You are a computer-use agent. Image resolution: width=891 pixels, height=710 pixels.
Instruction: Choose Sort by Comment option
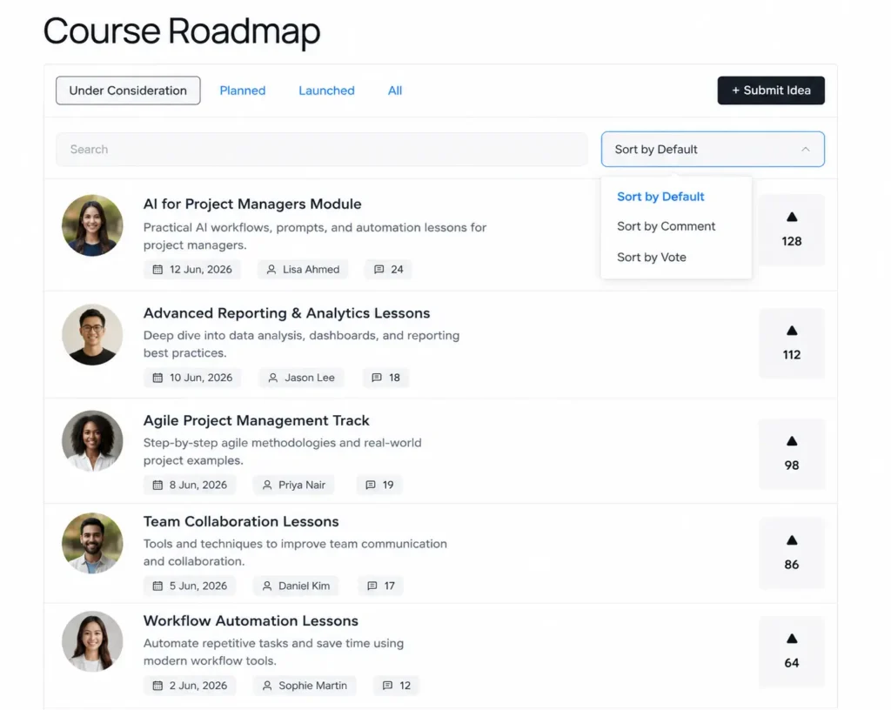[x=666, y=226]
